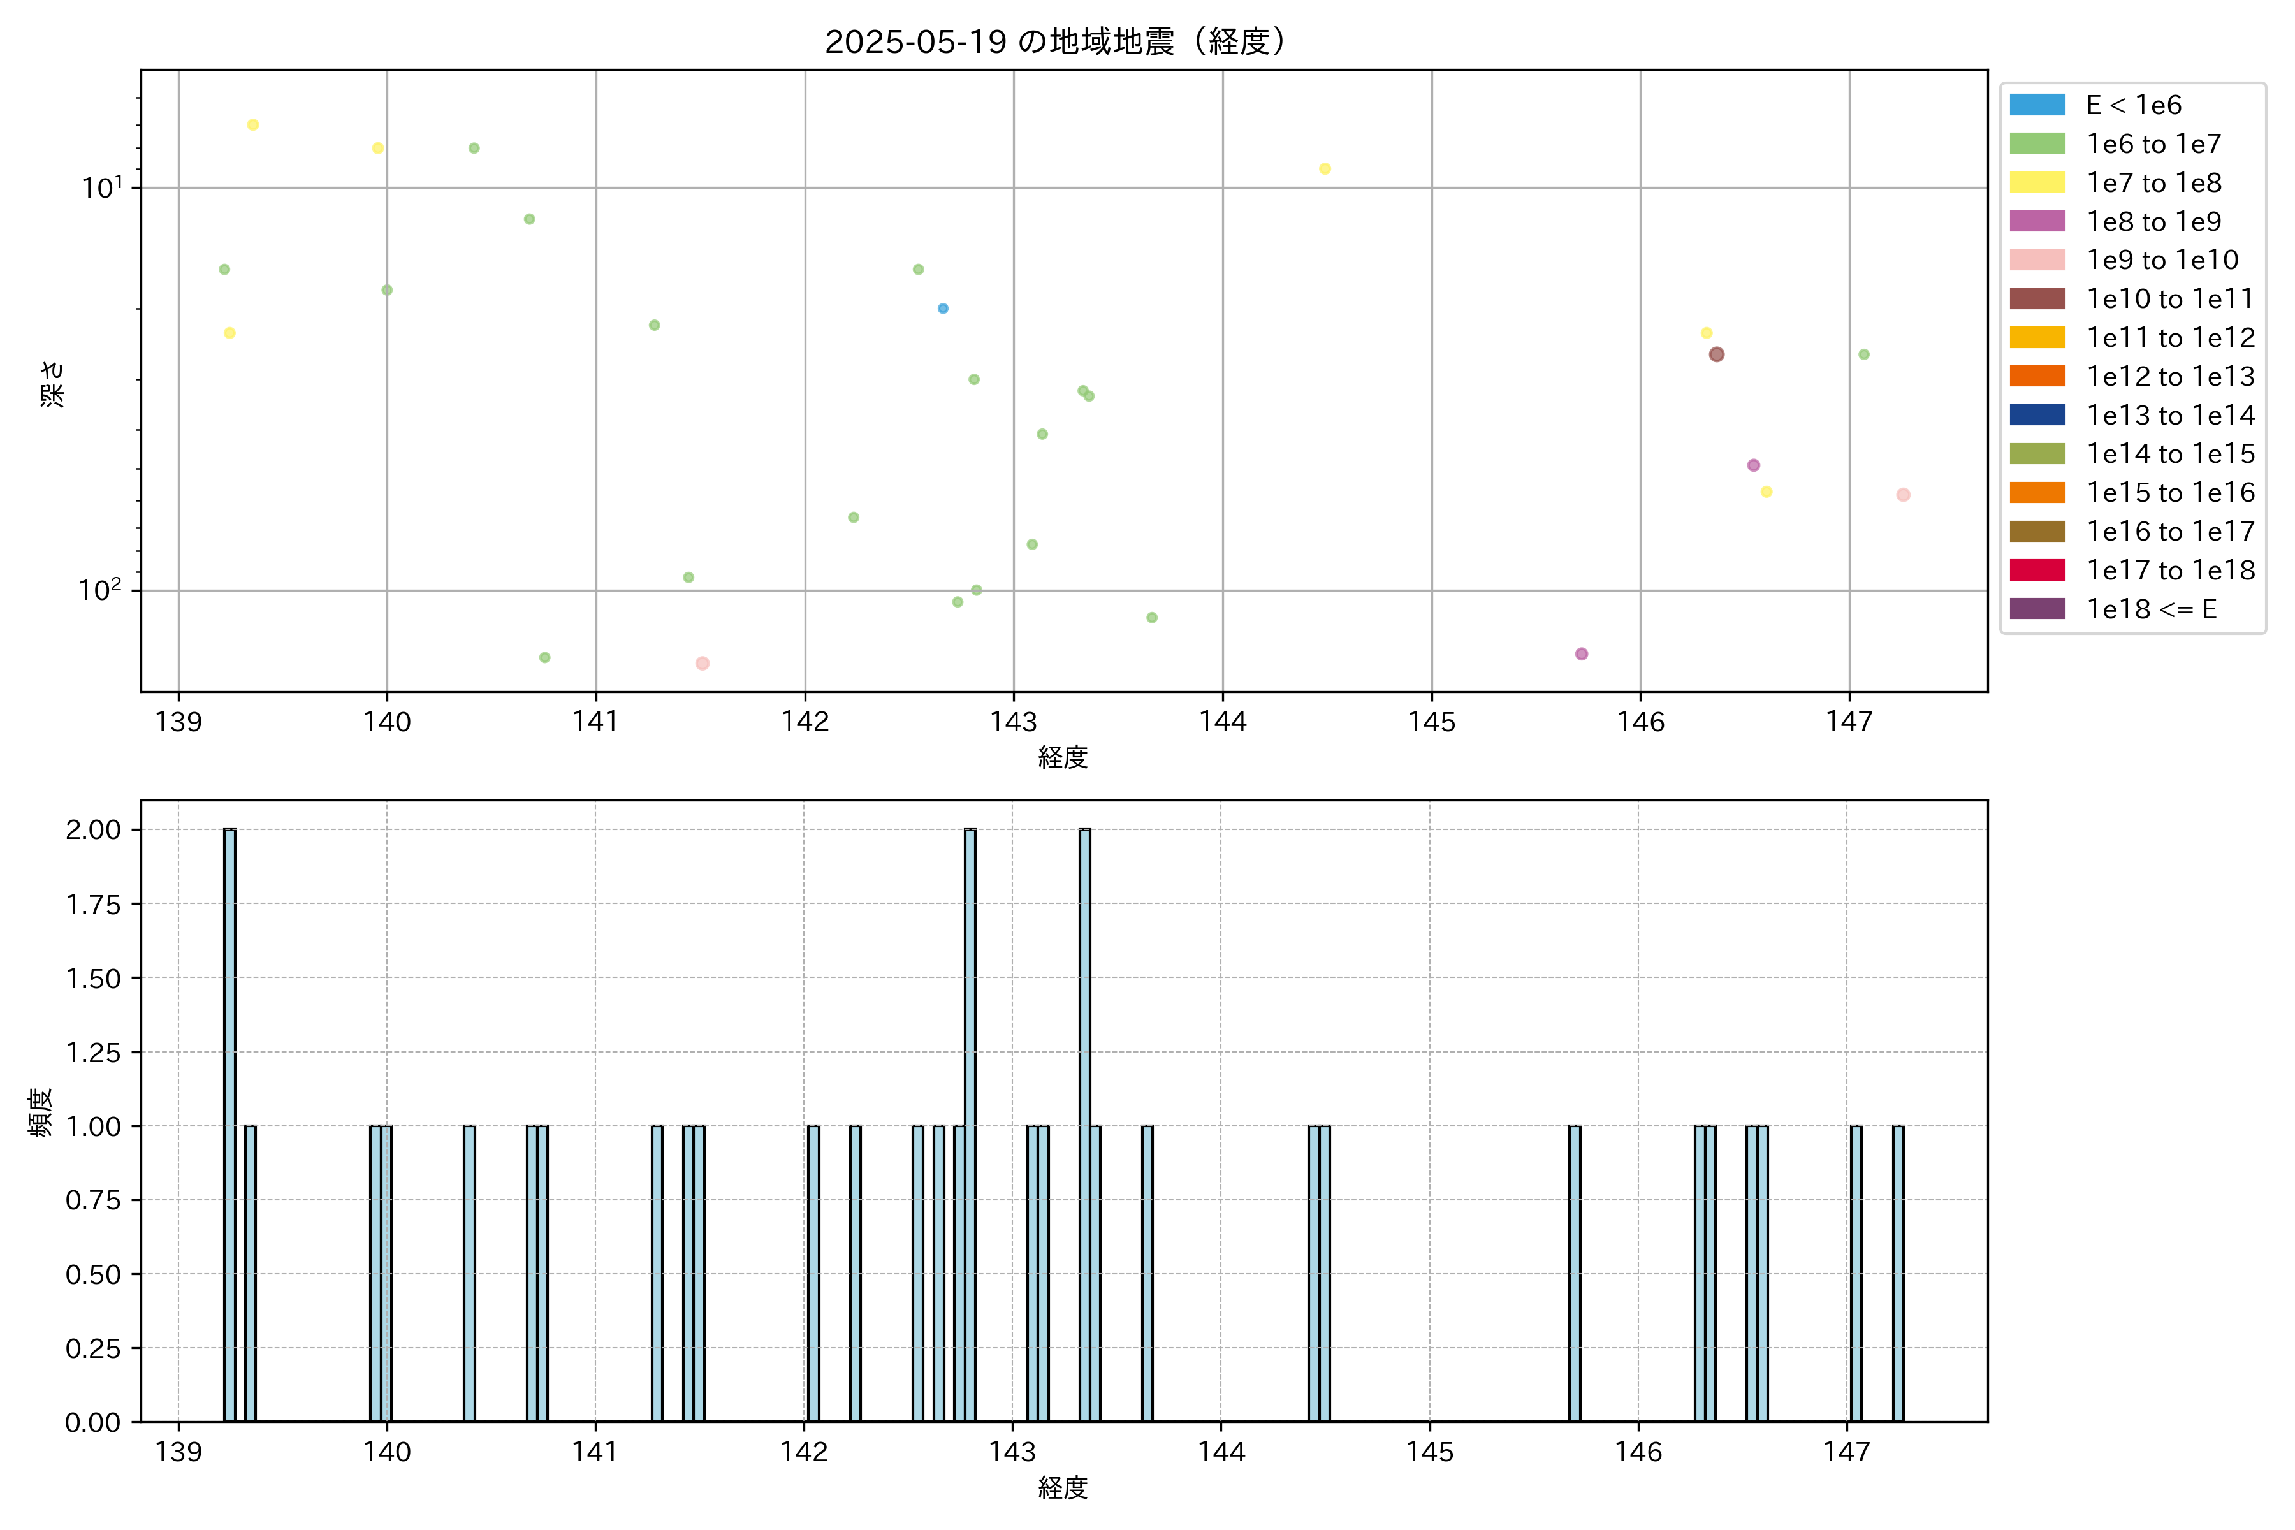Click the crimson 1e17 to 1e18 legend swatch
The height and width of the screenshot is (1530, 2295).
[2036, 570]
